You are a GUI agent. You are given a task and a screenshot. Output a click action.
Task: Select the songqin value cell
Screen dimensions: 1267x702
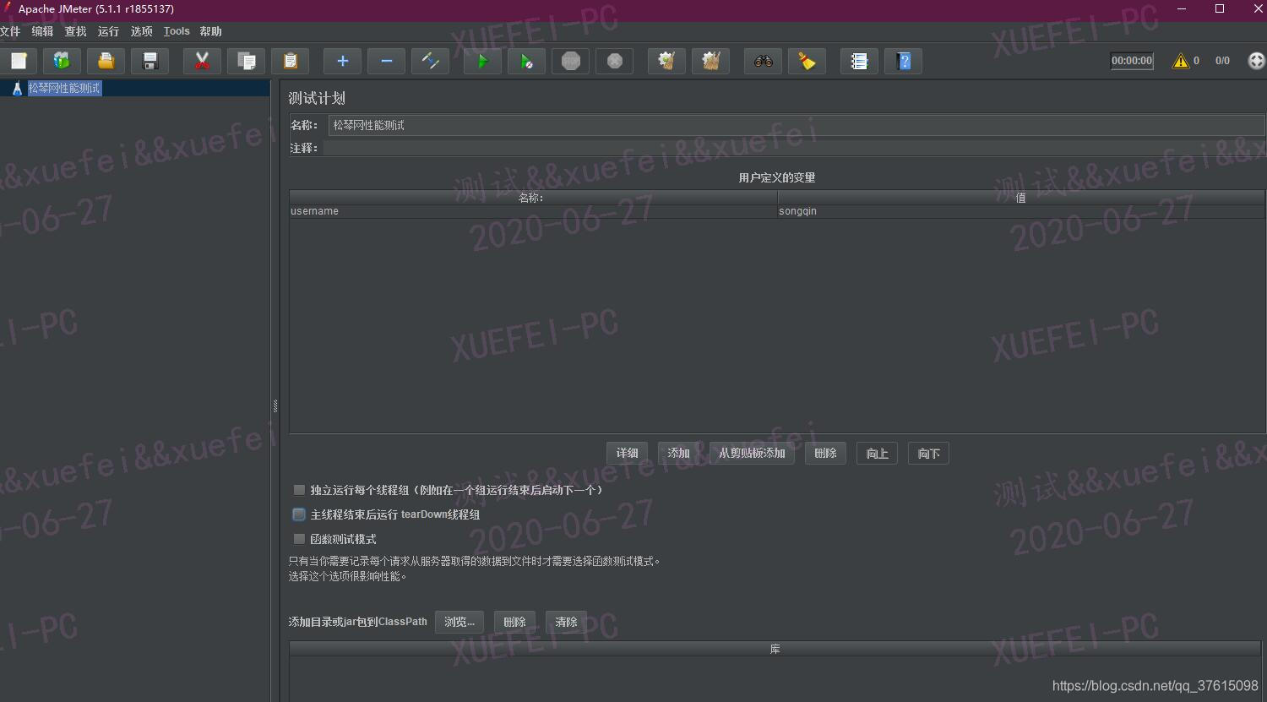(1021, 211)
